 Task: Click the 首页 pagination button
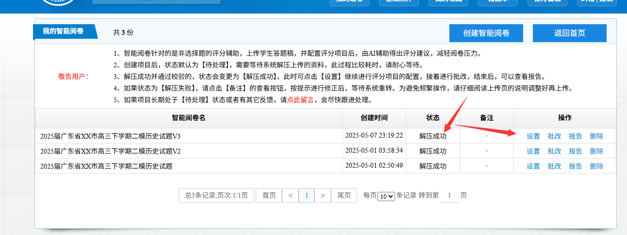click(x=269, y=195)
